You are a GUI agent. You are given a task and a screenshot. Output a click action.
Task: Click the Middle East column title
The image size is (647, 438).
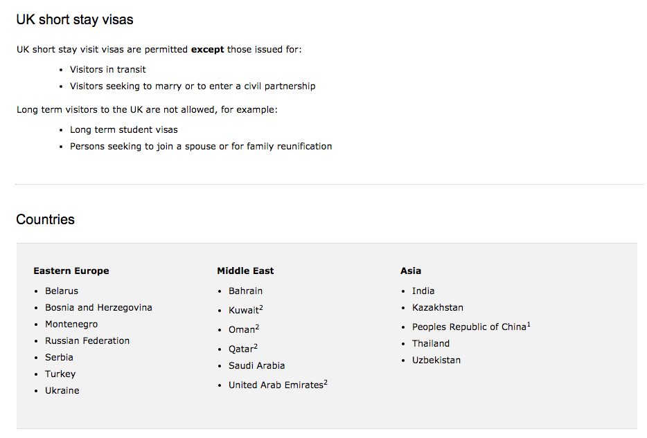(245, 271)
